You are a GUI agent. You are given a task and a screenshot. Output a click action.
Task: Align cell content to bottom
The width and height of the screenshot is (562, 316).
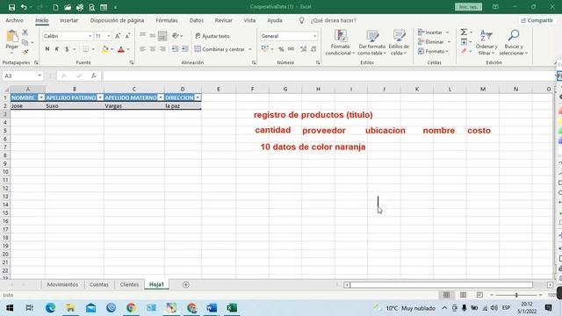[x=162, y=36]
